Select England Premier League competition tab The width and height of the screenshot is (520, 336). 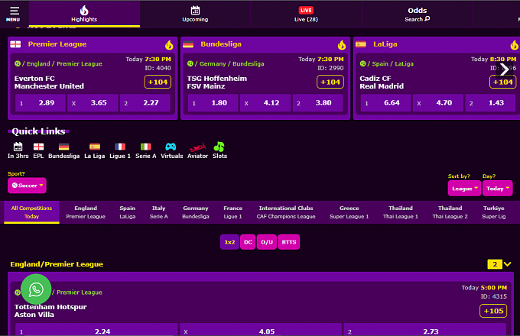[x=86, y=212]
